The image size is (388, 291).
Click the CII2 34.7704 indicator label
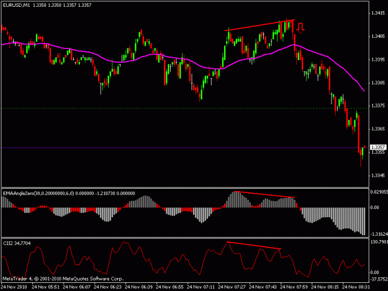click(x=17, y=243)
